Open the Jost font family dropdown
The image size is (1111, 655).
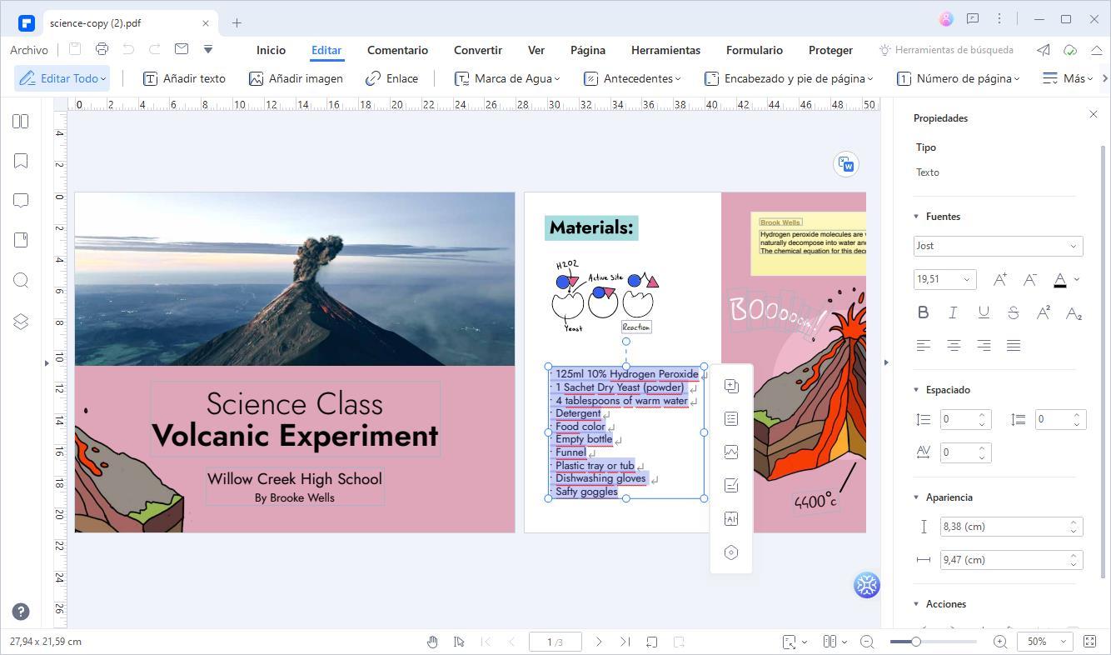coord(998,246)
